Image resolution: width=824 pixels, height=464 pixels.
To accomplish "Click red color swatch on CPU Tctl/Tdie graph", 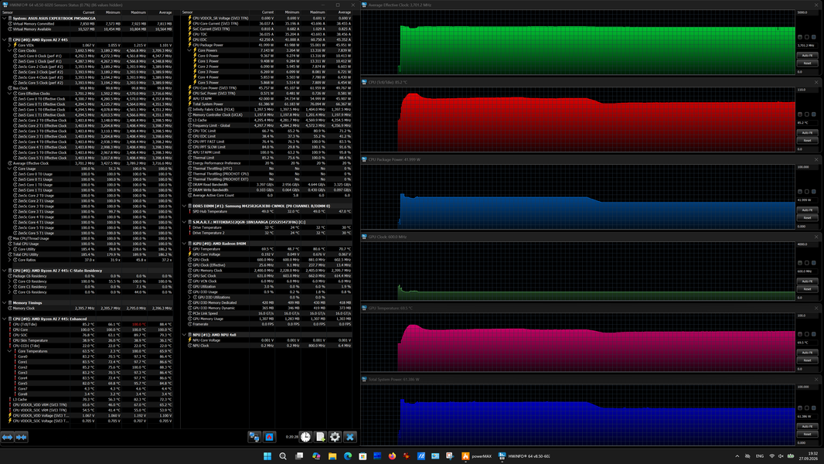I will pos(800,114).
